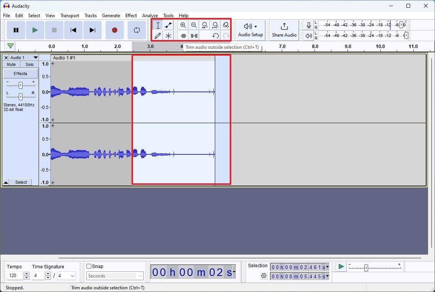Click the Zoom In magnifier icon
435x292 pixels.
pyautogui.click(x=183, y=26)
